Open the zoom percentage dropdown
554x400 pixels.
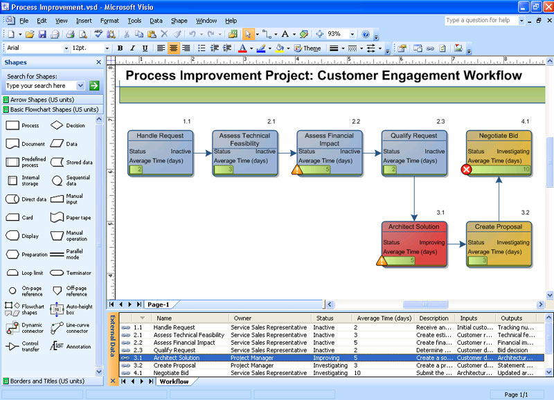coord(352,34)
